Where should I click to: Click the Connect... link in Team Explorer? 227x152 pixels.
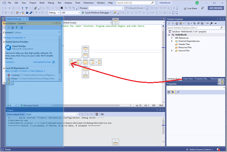(10, 62)
